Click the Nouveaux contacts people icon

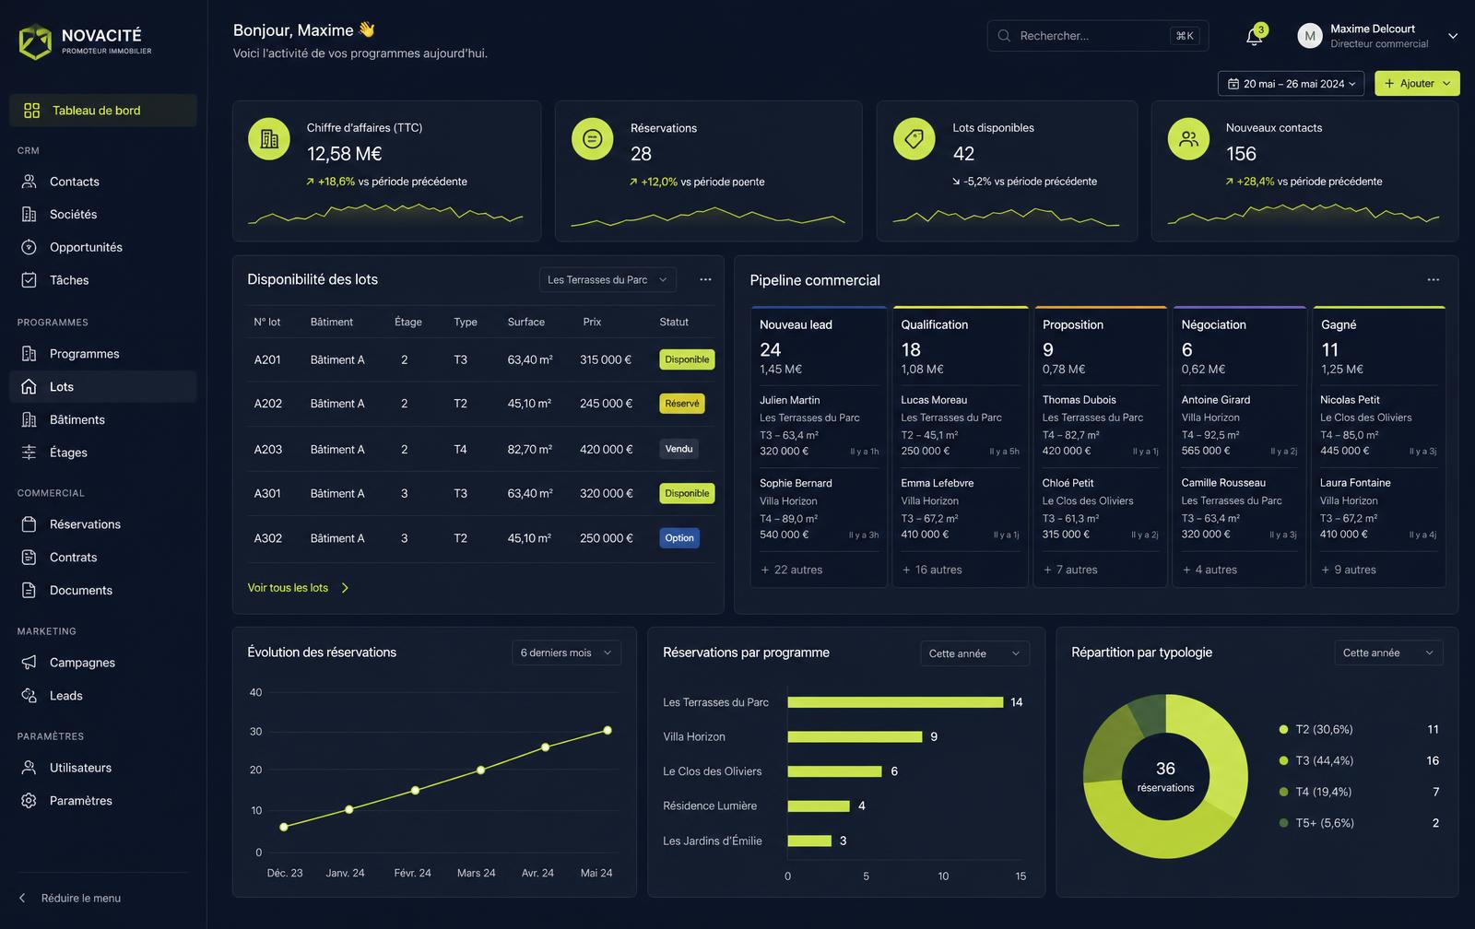click(1189, 139)
